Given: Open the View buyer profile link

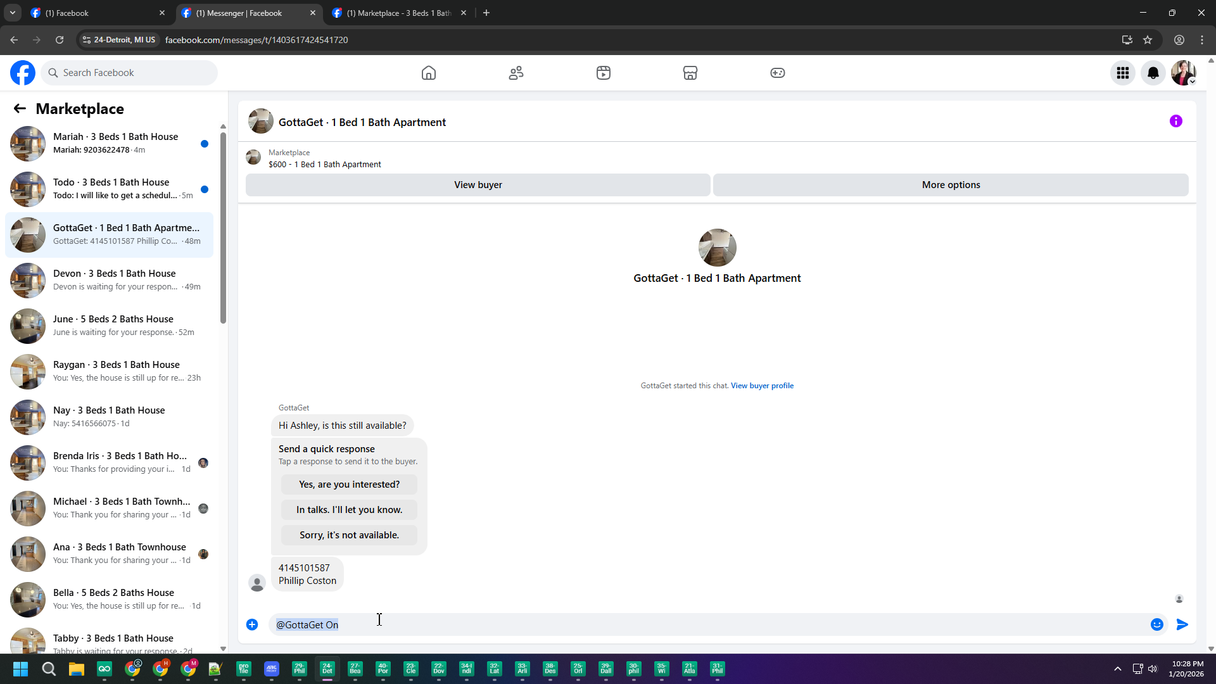Looking at the screenshot, I should click(762, 386).
